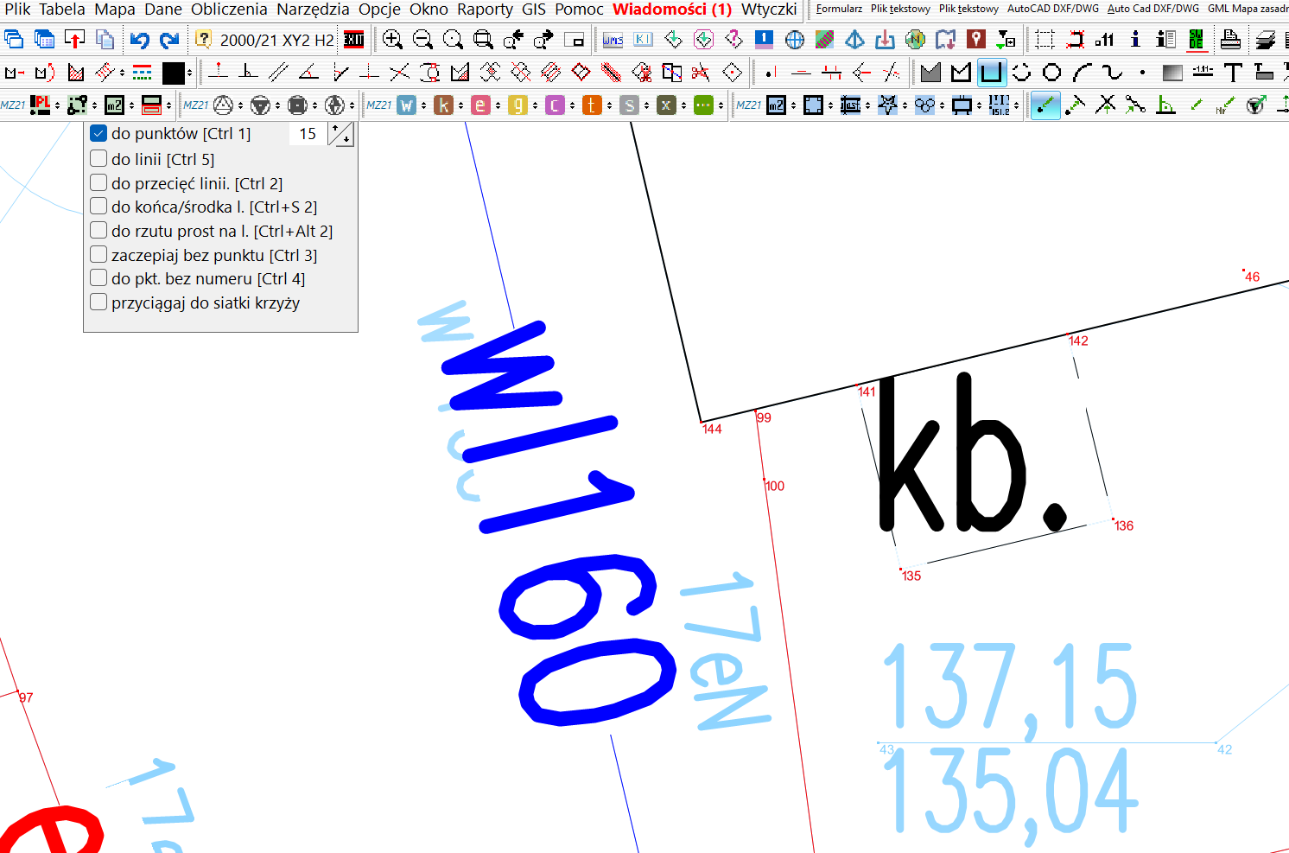Click the line intersection tool icon
Screen dimensions: 1289x853
(399, 73)
